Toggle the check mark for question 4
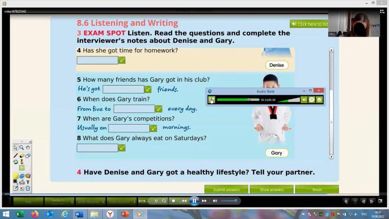389x219 pixels. pyautogui.click(x=122, y=60)
